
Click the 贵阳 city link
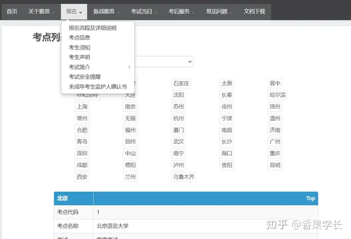pyautogui.click(x=227, y=165)
